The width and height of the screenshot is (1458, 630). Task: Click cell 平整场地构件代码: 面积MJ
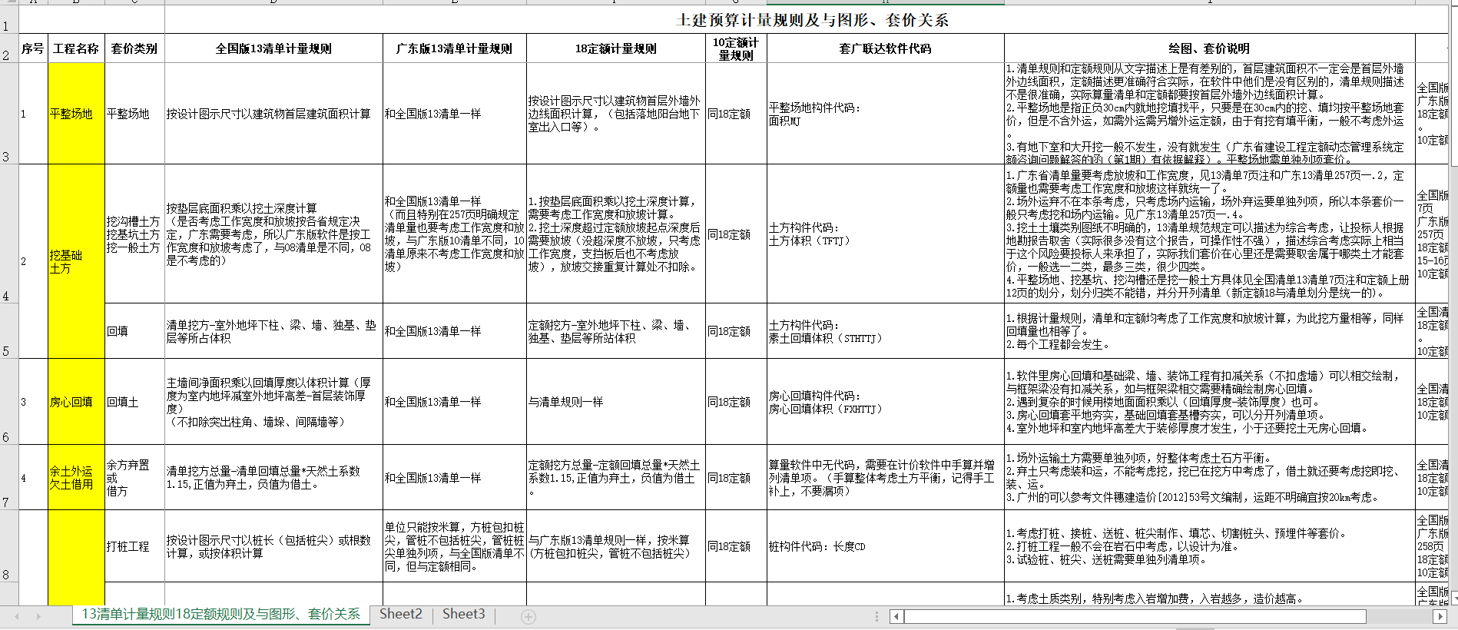[885, 114]
